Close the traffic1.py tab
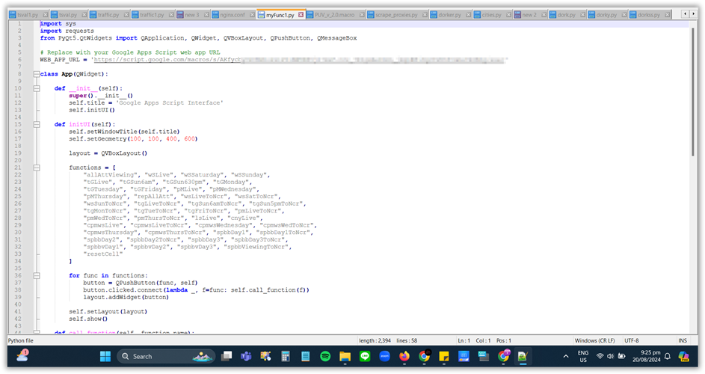The image size is (705, 374). (x=171, y=15)
